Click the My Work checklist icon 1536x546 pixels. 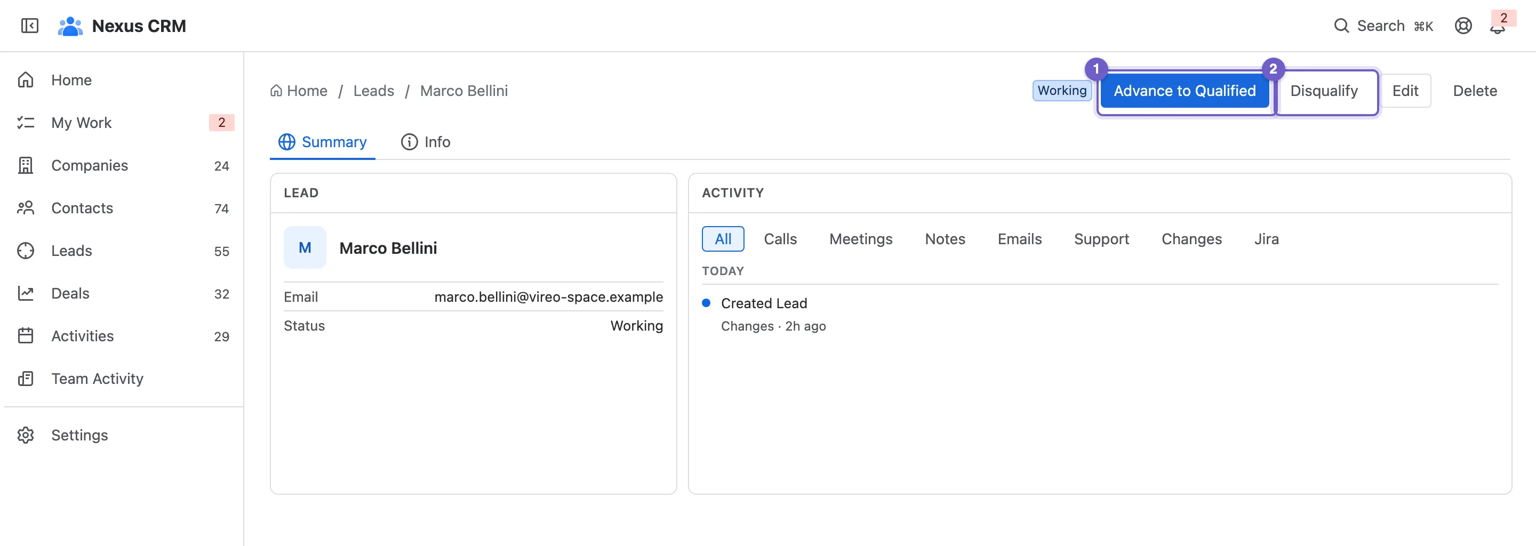26,123
